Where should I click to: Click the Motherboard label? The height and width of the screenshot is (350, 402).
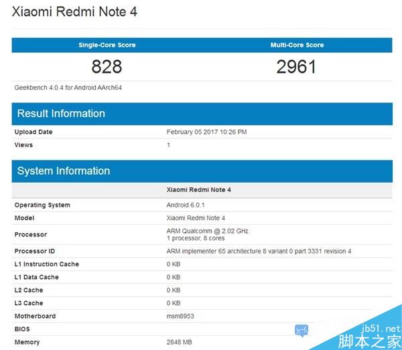tap(35, 316)
